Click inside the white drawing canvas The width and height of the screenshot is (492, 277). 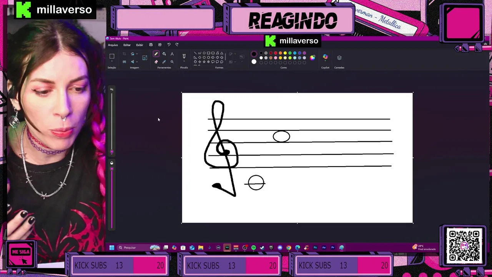(298, 158)
